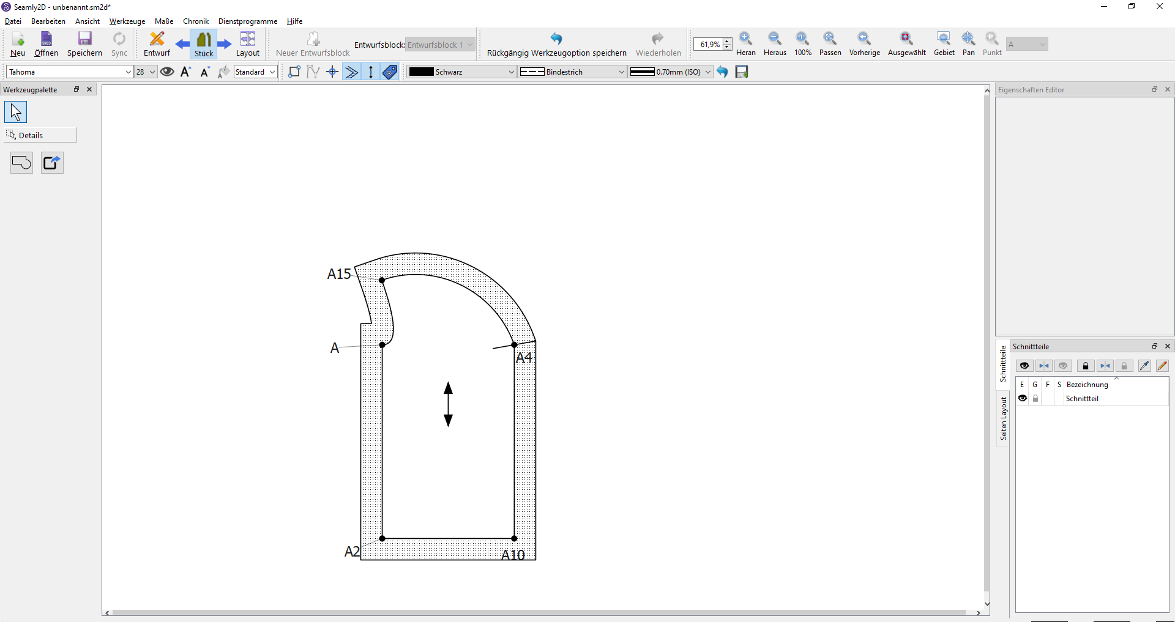Open the 0.70mm (ISO) line width dropdown
Viewport: 1175px width, 622px height.
point(671,72)
